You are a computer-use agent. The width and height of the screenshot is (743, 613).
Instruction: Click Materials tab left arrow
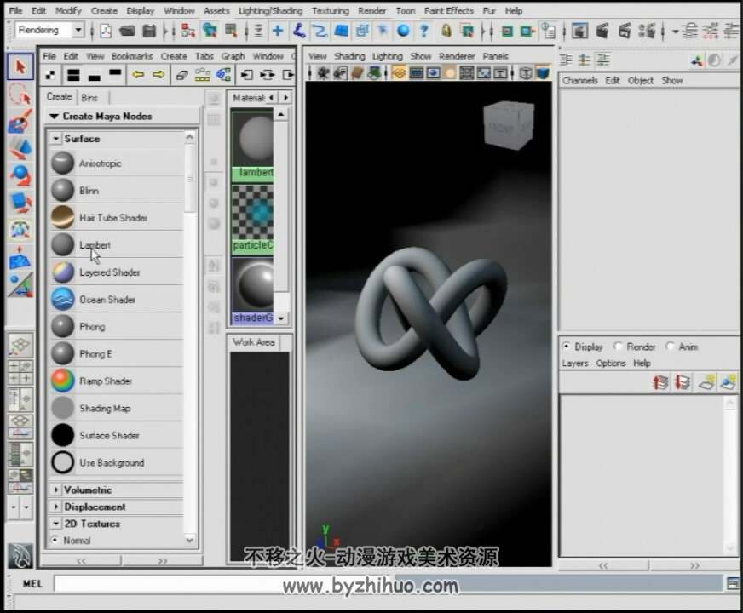pos(271,98)
